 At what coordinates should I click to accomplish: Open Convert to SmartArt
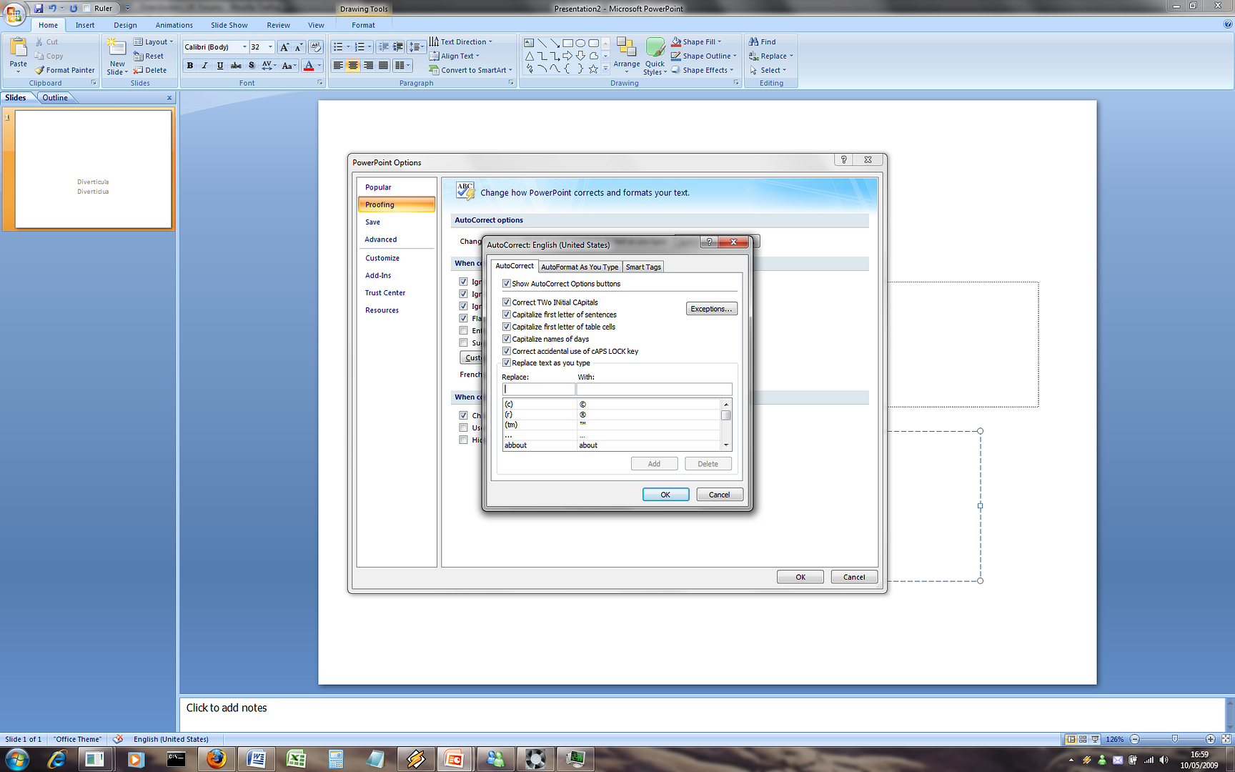pos(470,70)
